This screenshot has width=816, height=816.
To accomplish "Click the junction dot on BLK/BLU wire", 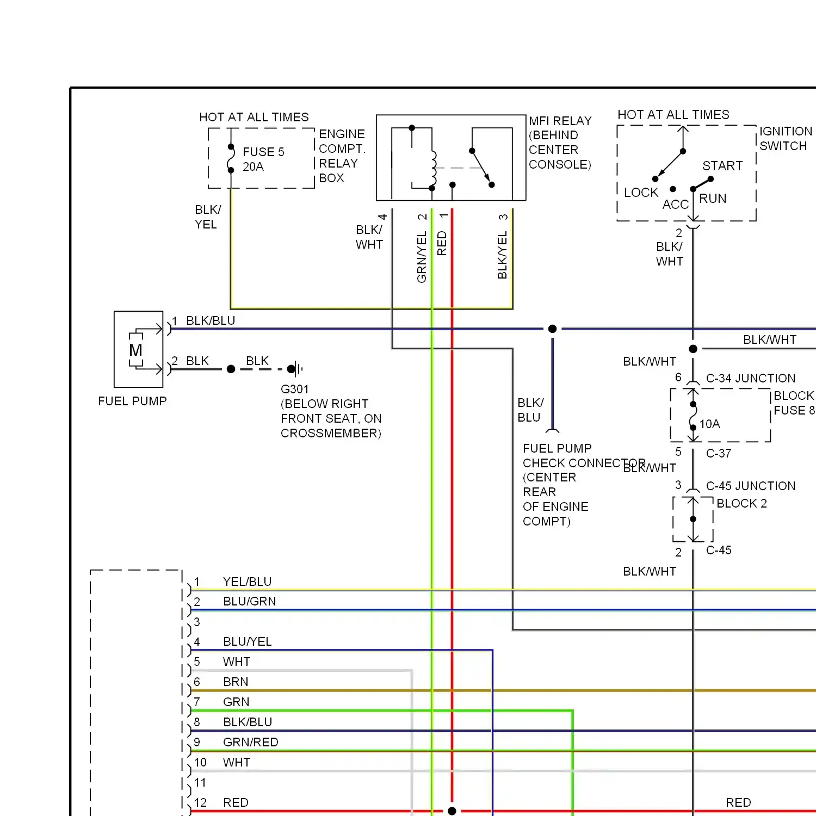I will (x=552, y=329).
